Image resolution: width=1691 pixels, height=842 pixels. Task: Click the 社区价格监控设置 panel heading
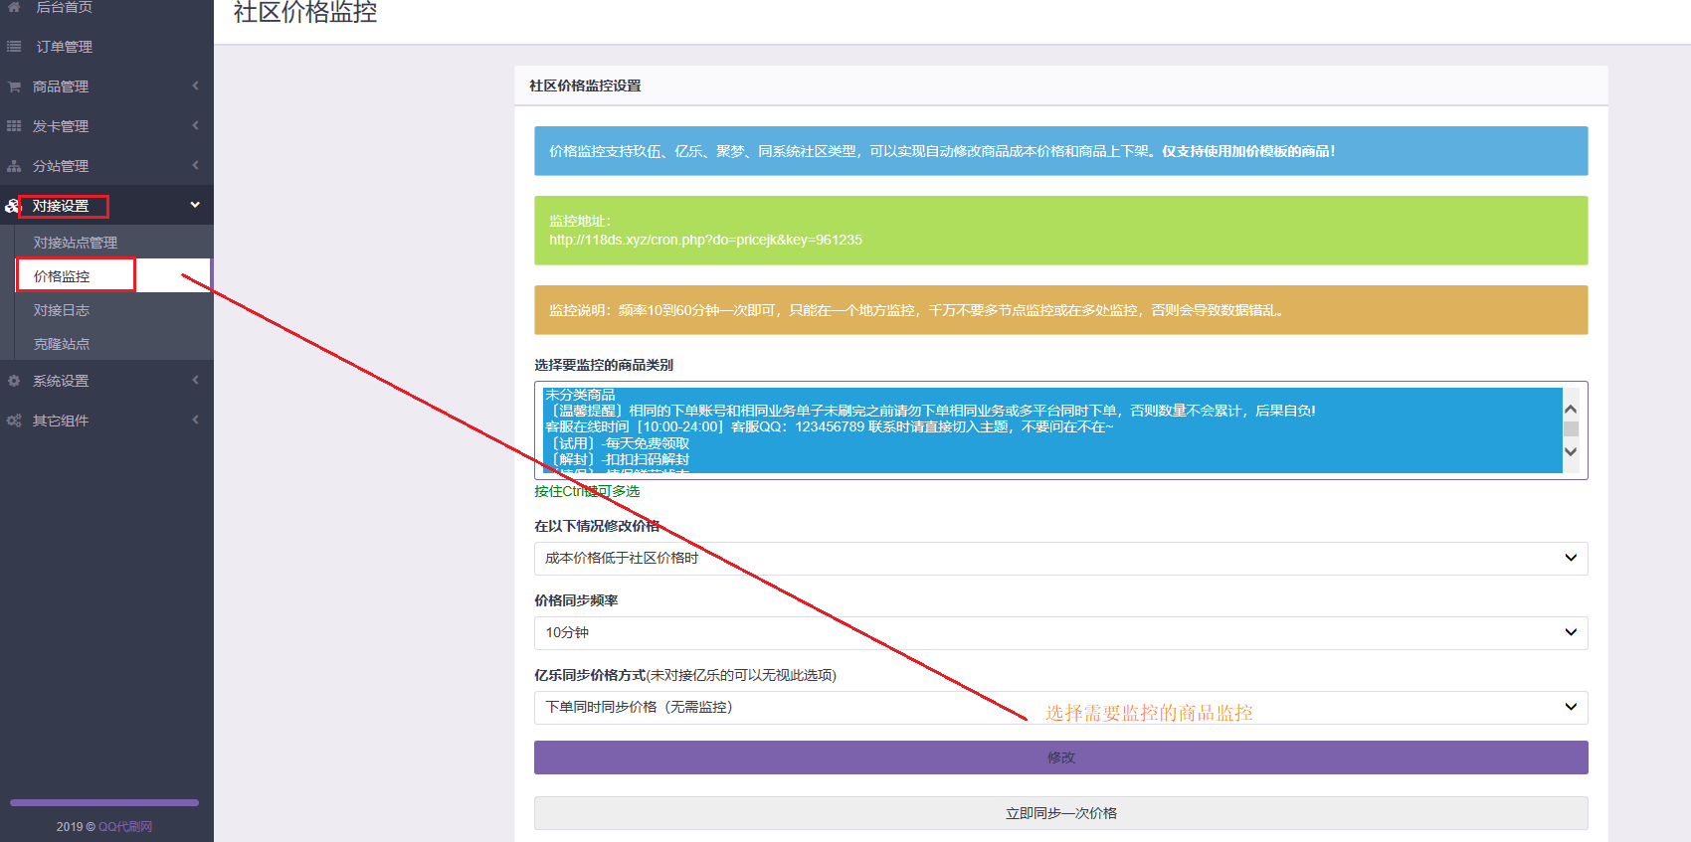pyautogui.click(x=585, y=85)
